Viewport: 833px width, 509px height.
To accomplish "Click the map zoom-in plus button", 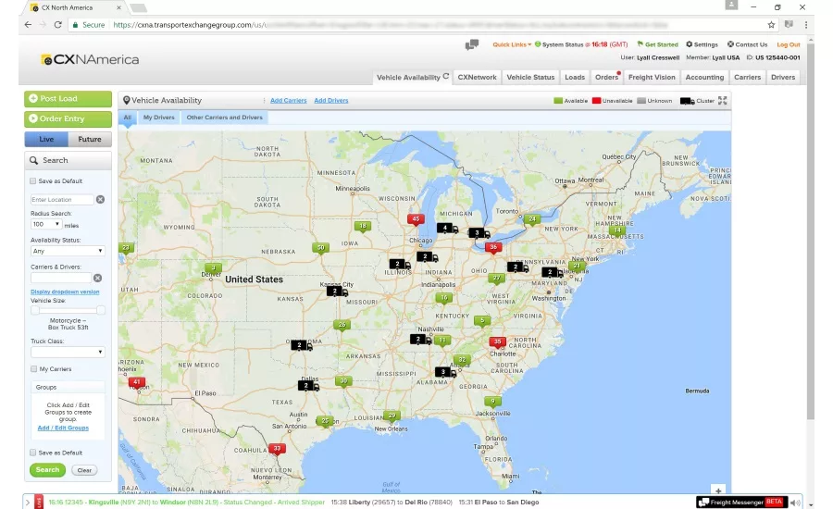I will click(x=718, y=490).
